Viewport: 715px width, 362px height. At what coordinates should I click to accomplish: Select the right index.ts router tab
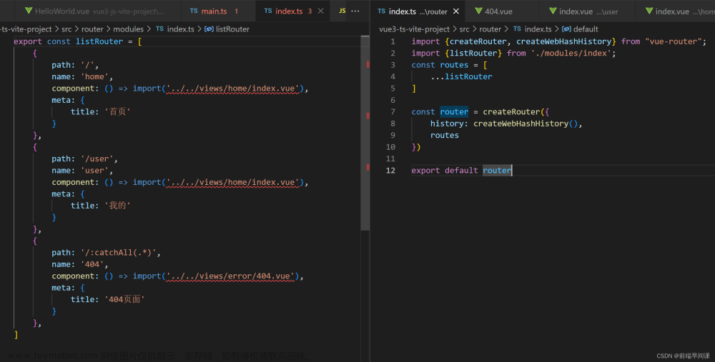[x=418, y=11]
